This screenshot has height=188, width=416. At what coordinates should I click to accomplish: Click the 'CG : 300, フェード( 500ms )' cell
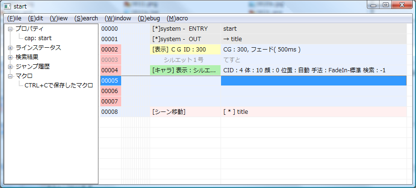[x=314, y=50]
